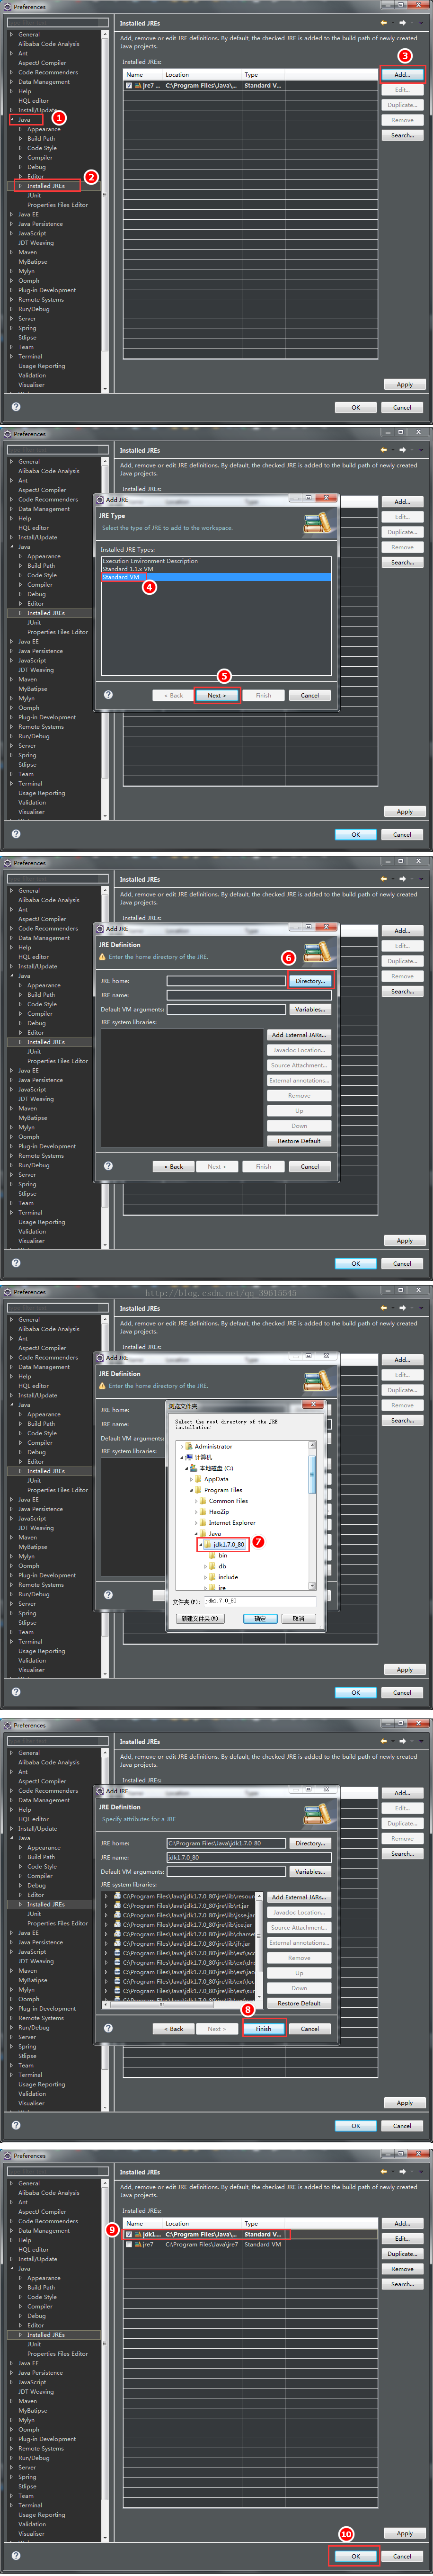Click 取消 in the folder browse dialog
Viewport: 433px width, 2576px height.
[x=298, y=1618]
